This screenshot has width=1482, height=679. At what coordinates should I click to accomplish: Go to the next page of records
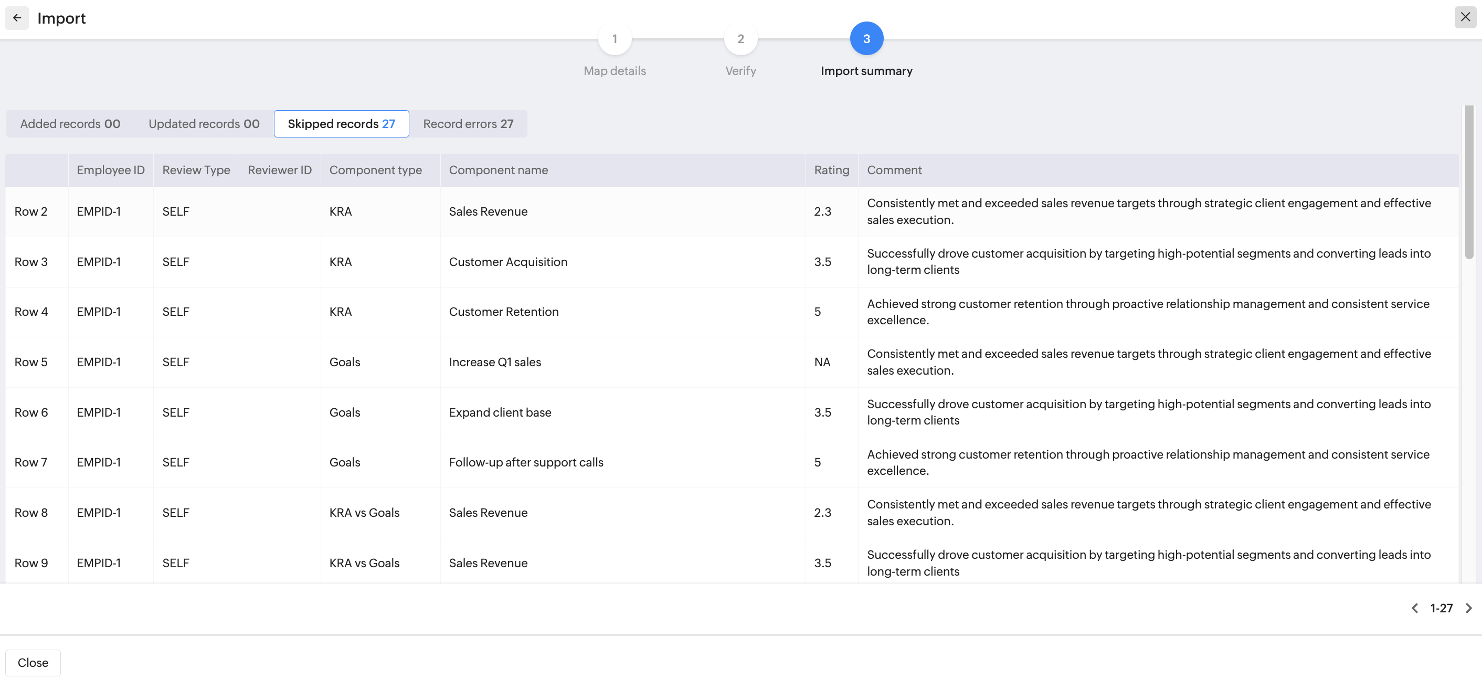1468,608
